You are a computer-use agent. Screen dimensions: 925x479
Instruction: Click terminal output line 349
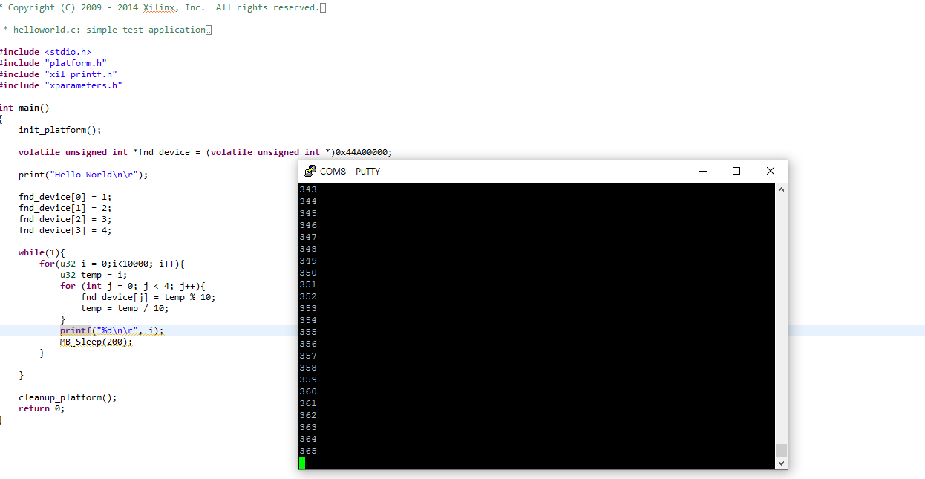pyautogui.click(x=308, y=261)
